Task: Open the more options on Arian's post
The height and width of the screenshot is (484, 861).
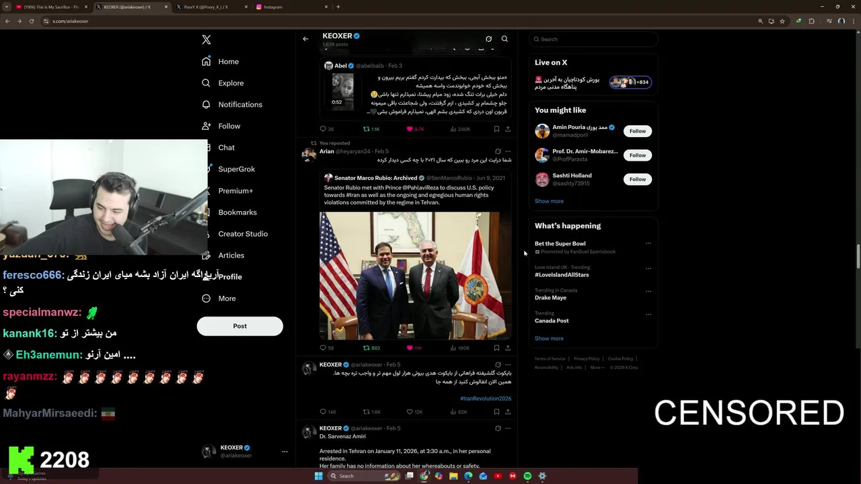Action: tap(508, 151)
